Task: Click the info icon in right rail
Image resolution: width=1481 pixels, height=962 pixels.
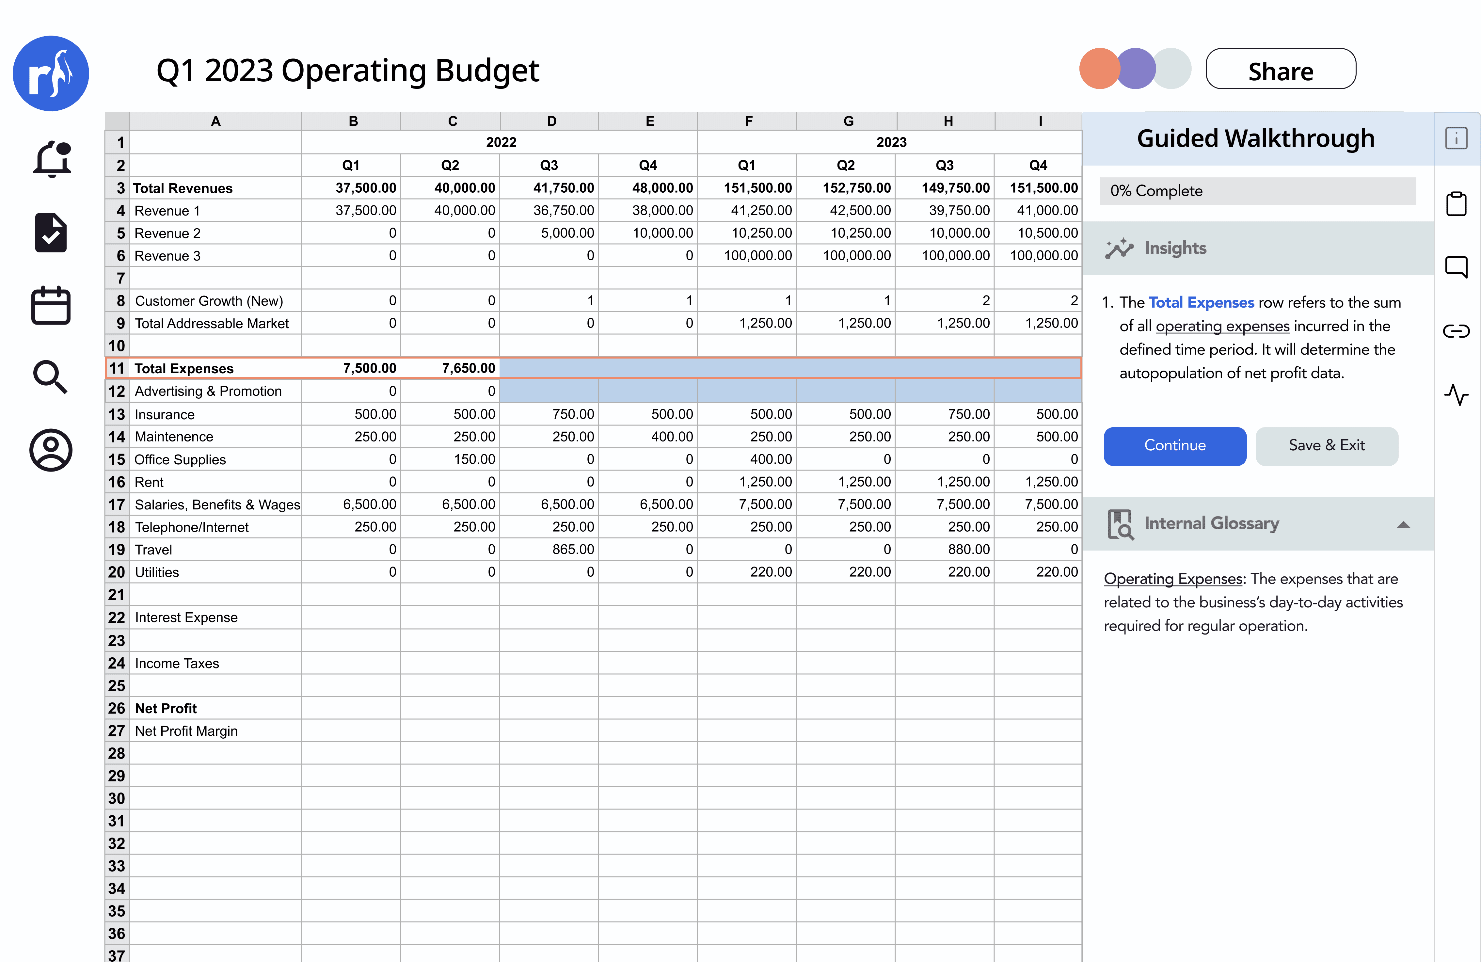Action: [x=1456, y=138]
